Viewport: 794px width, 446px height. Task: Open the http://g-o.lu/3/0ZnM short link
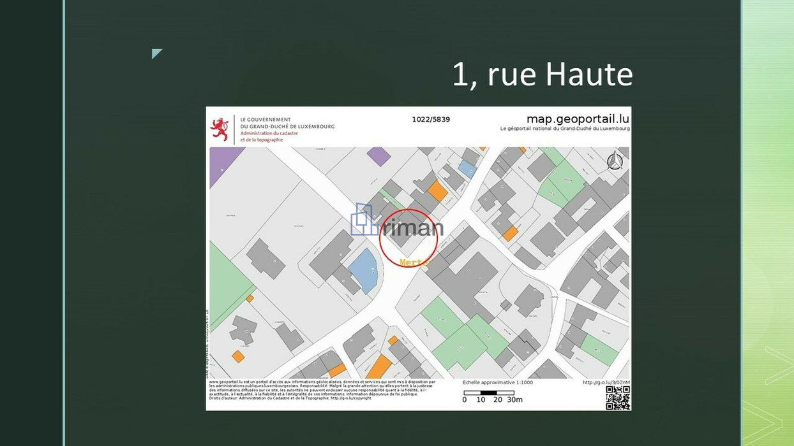point(606,382)
